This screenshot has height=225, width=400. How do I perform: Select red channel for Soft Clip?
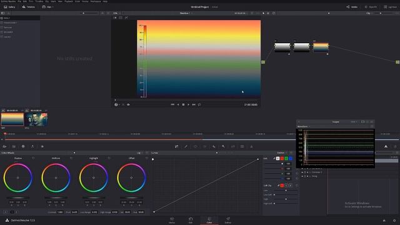point(282,186)
